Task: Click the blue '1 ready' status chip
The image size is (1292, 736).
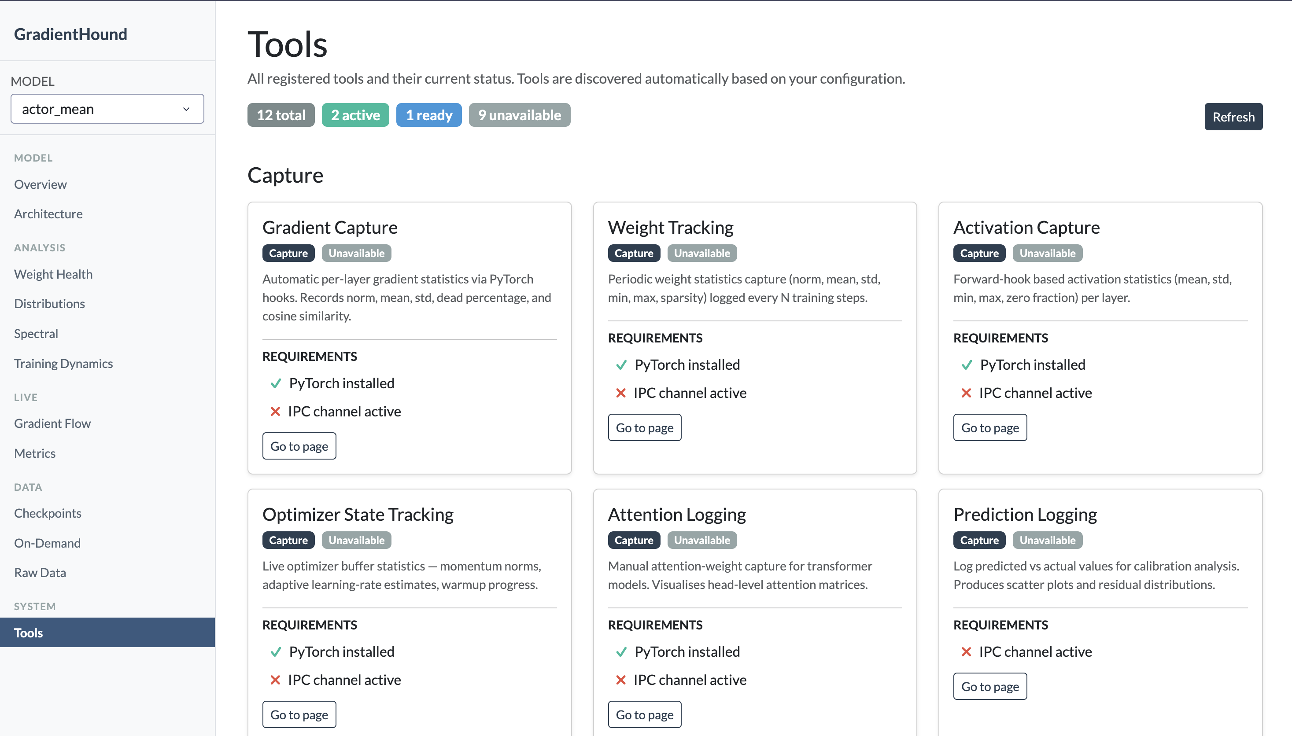Action: point(428,115)
